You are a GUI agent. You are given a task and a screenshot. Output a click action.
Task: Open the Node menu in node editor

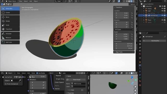(x=33, y=73)
